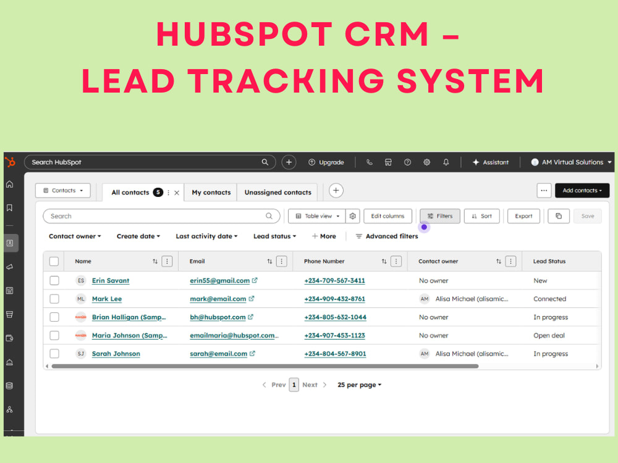Image resolution: width=618 pixels, height=463 pixels.
Task: Open the Contact owner column options menu
Action: click(x=511, y=261)
